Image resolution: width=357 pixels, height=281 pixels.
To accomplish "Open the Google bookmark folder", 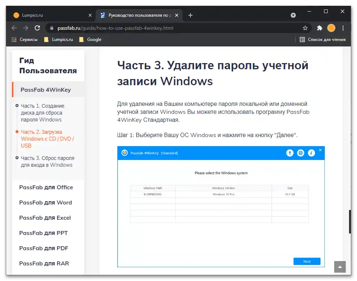I will (x=90, y=40).
